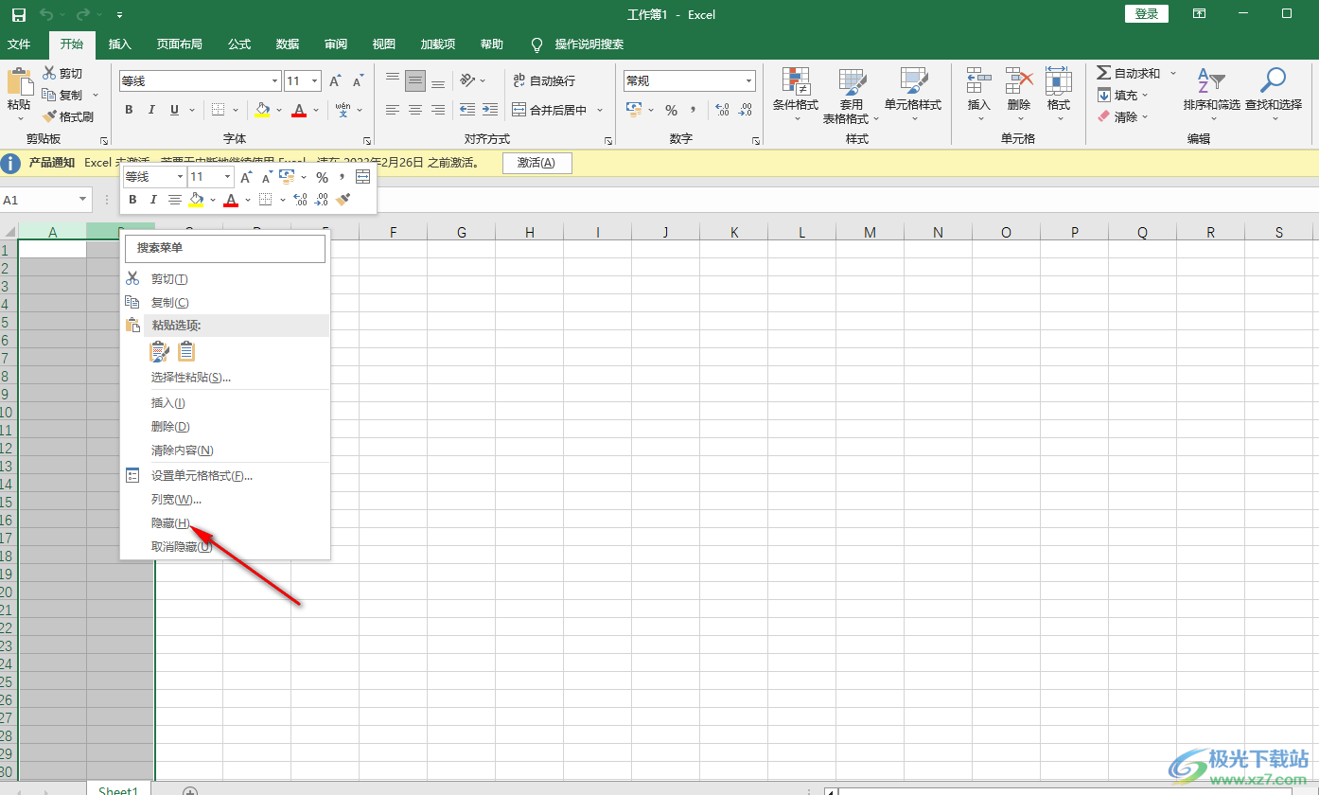
Task: Click the merge cells icon in mini toolbar
Action: click(x=363, y=177)
